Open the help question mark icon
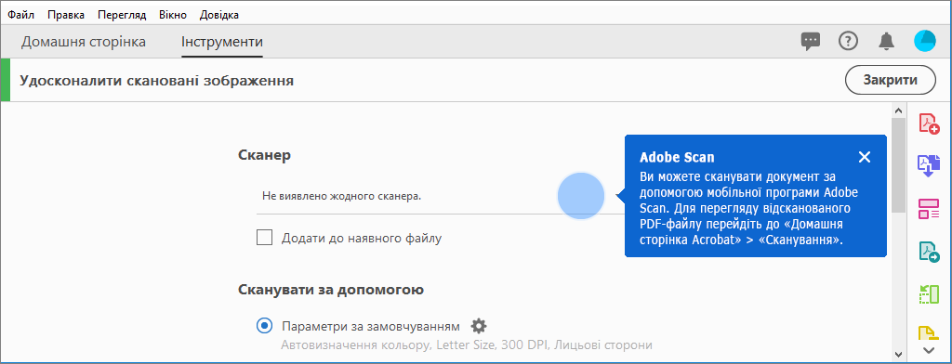952x364 pixels. 848,41
